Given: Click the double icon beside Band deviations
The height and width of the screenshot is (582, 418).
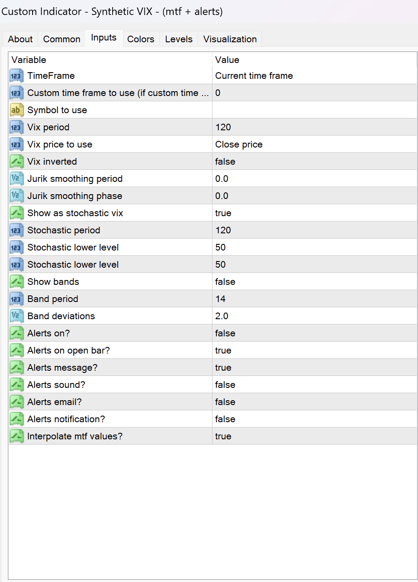Looking at the screenshot, I should 16,316.
